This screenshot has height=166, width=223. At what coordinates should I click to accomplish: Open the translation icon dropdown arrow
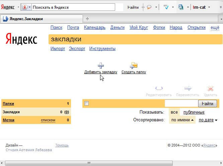[188, 7]
